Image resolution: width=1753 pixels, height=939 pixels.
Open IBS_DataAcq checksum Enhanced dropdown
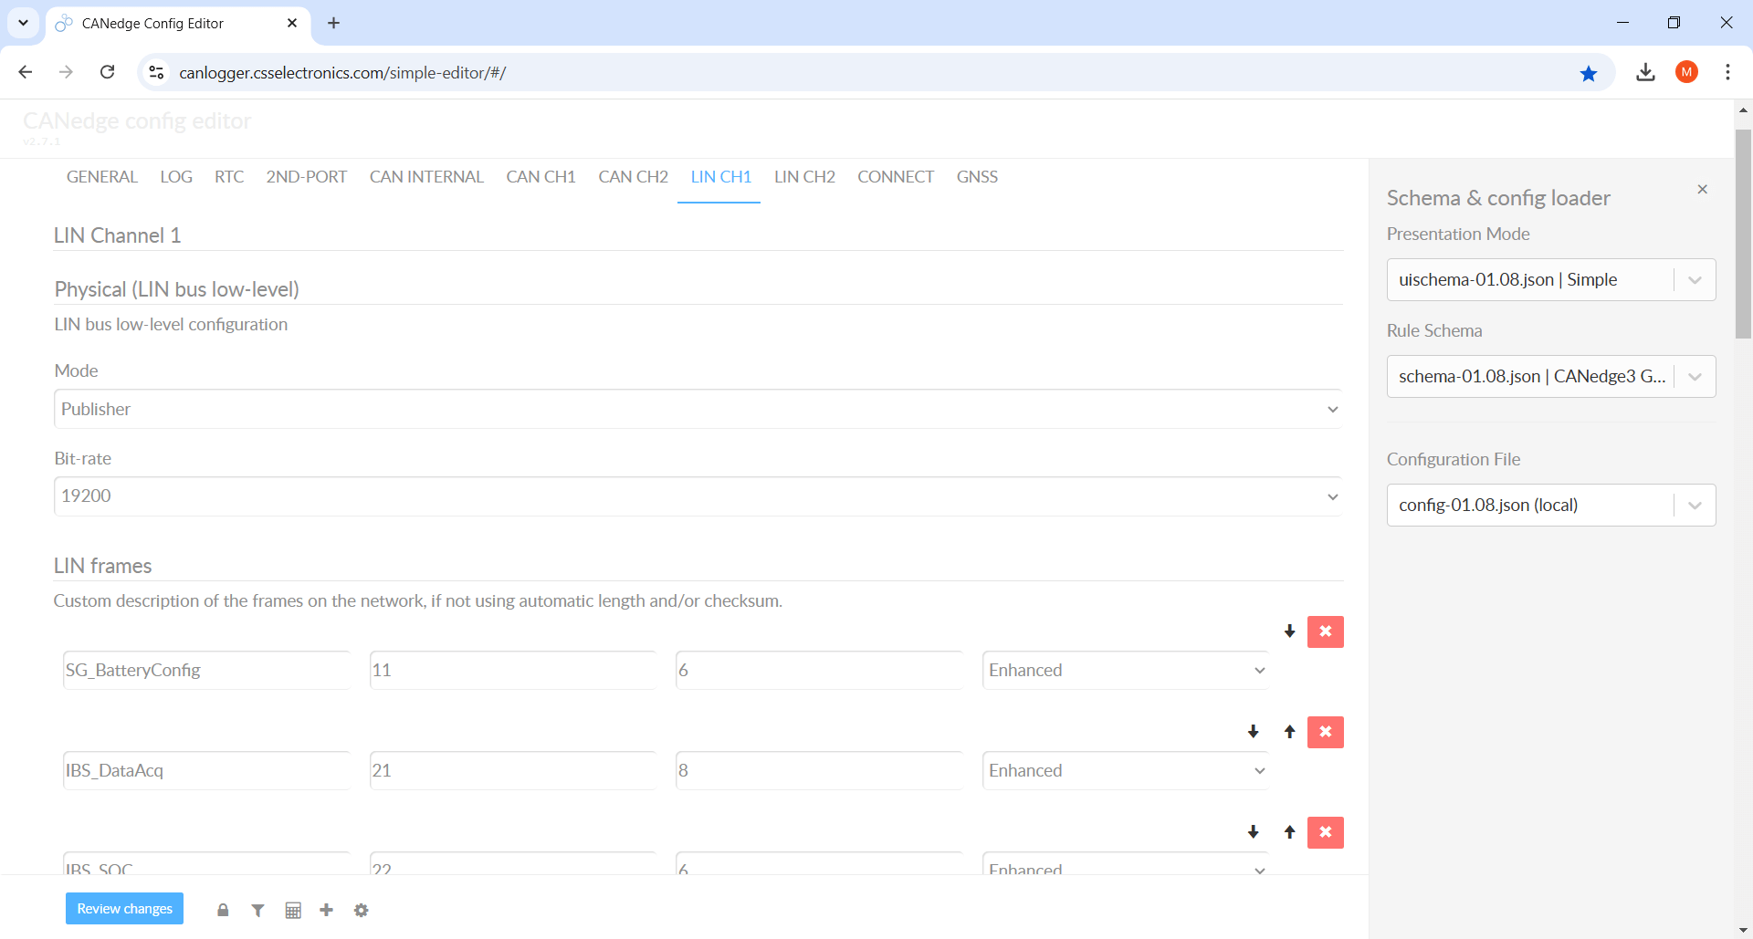(1125, 770)
